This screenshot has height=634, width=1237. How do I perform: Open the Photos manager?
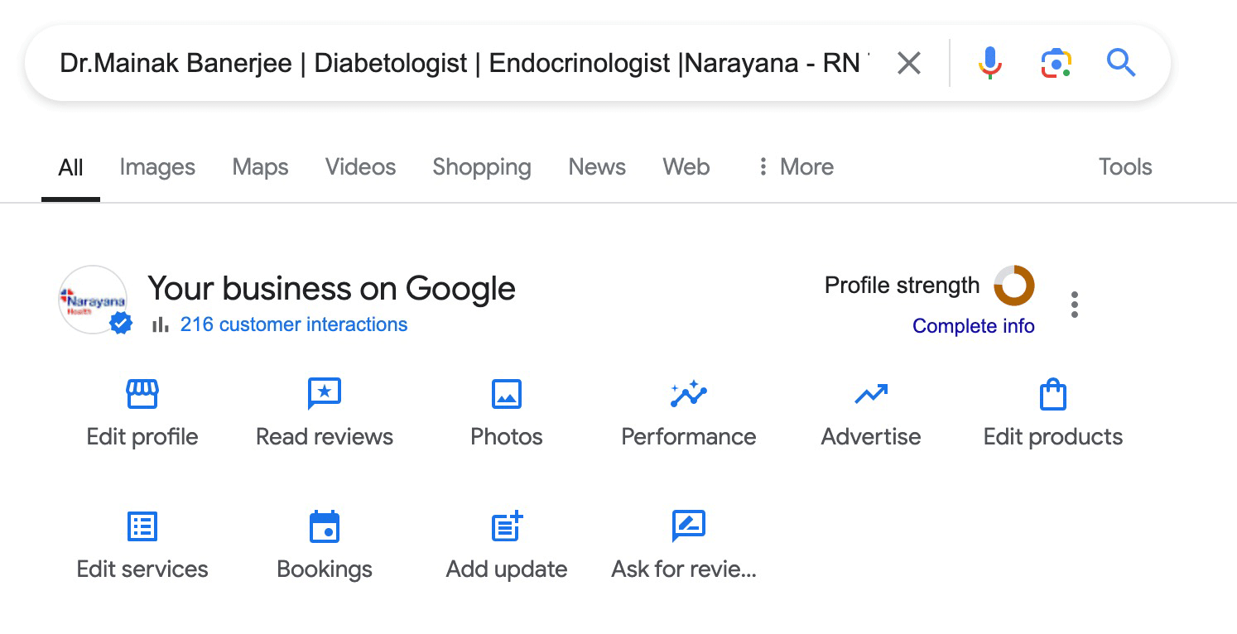coord(506,411)
